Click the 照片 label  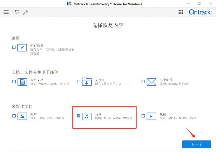[x=34, y=114]
